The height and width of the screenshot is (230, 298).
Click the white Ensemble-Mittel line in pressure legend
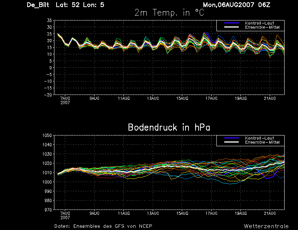(231, 142)
